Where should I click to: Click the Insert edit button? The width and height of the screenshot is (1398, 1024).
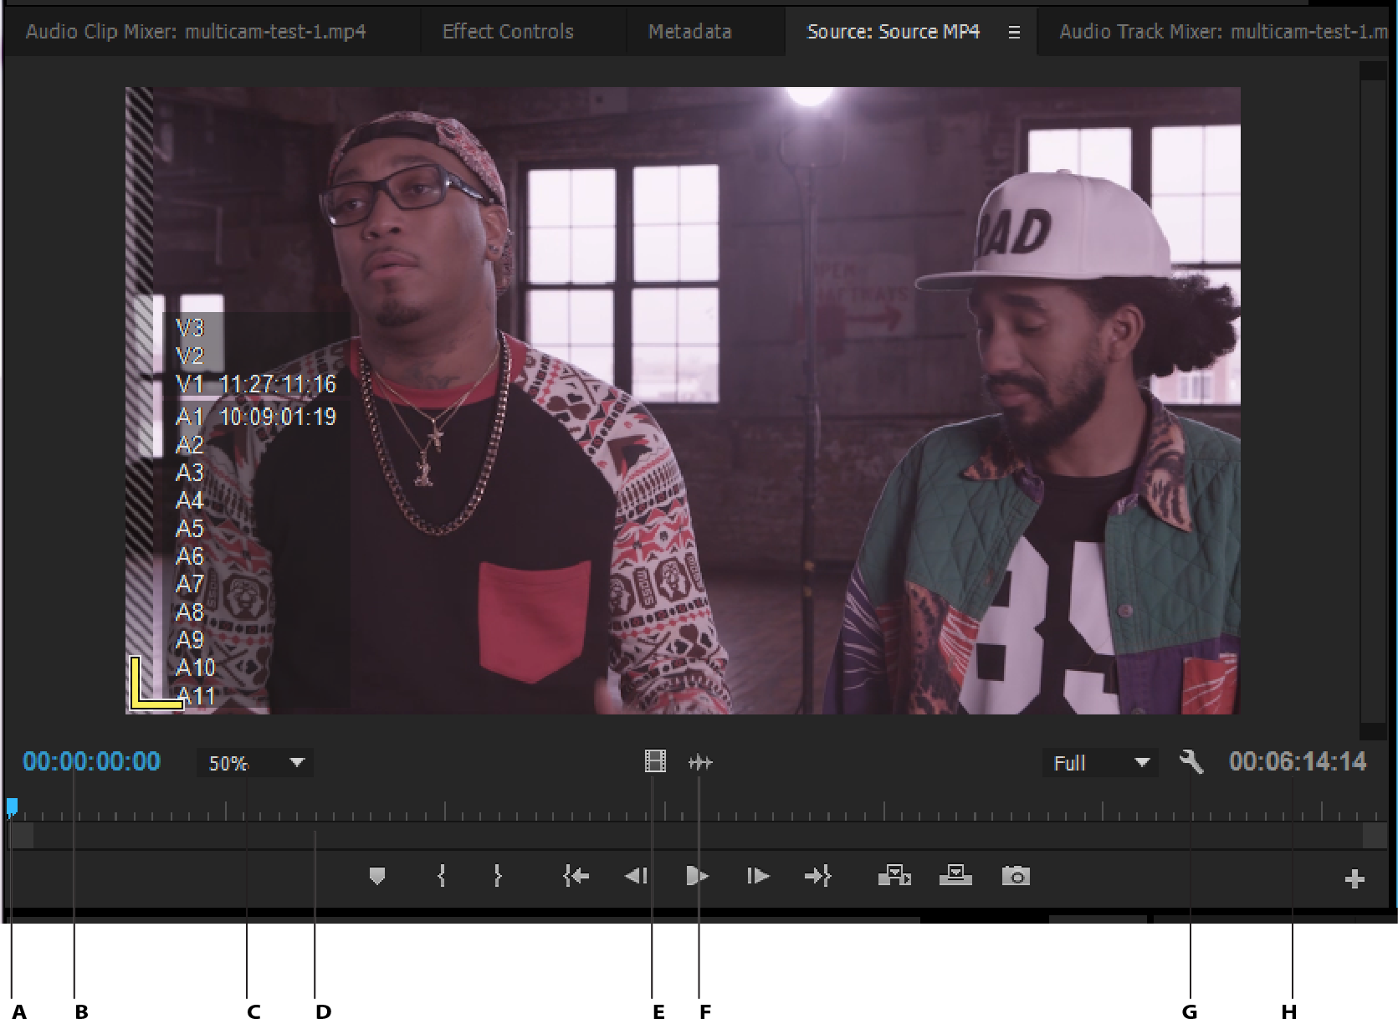pos(894,876)
